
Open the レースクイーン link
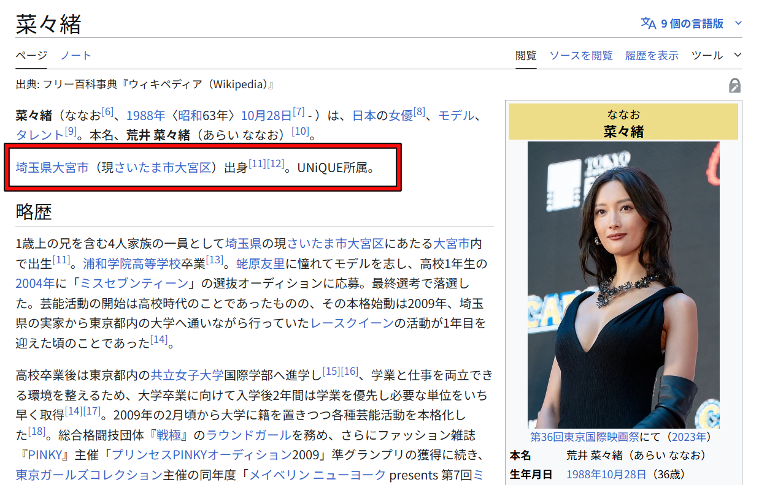(352, 323)
